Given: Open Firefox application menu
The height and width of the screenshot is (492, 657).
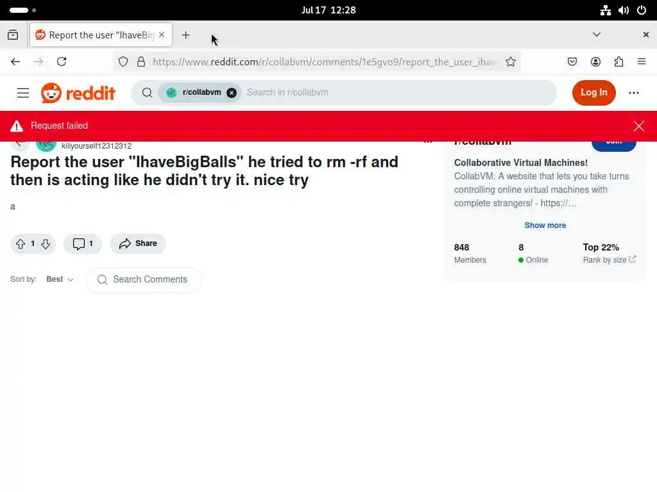Looking at the screenshot, I should click(x=642, y=62).
